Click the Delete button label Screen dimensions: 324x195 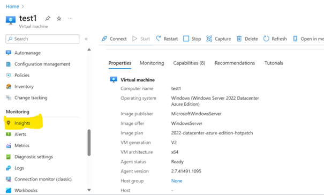[x=251, y=39]
